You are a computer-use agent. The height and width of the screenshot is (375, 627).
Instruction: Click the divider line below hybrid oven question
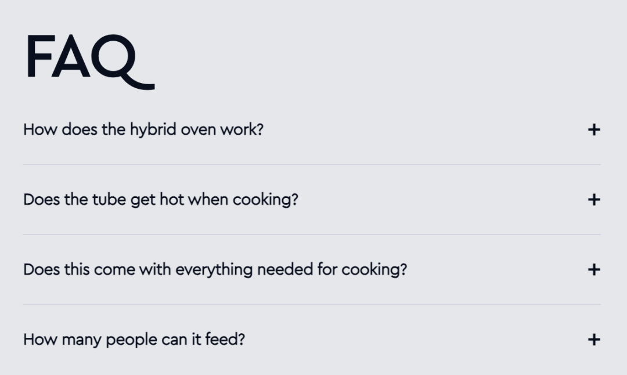click(x=312, y=164)
